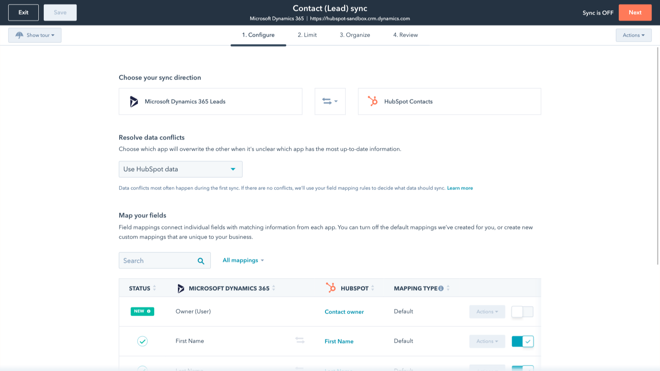Image resolution: width=660 pixels, height=371 pixels.
Task: Switch to the 2. Limit tab
Action: 307,35
